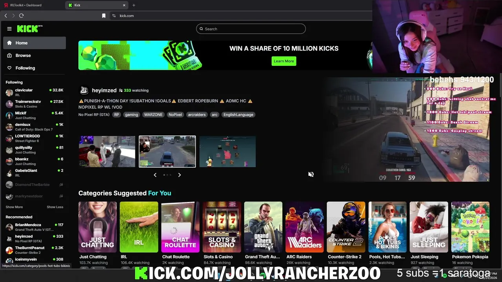Open heyimzed in Recommended list
Viewport: 502px width, 282px height.
(x=35, y=239)
